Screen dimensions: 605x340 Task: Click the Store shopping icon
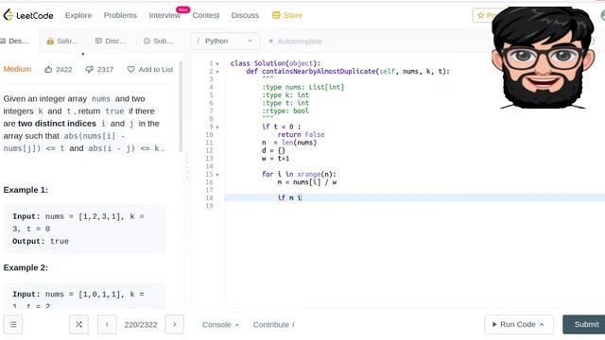click(276, 15)
